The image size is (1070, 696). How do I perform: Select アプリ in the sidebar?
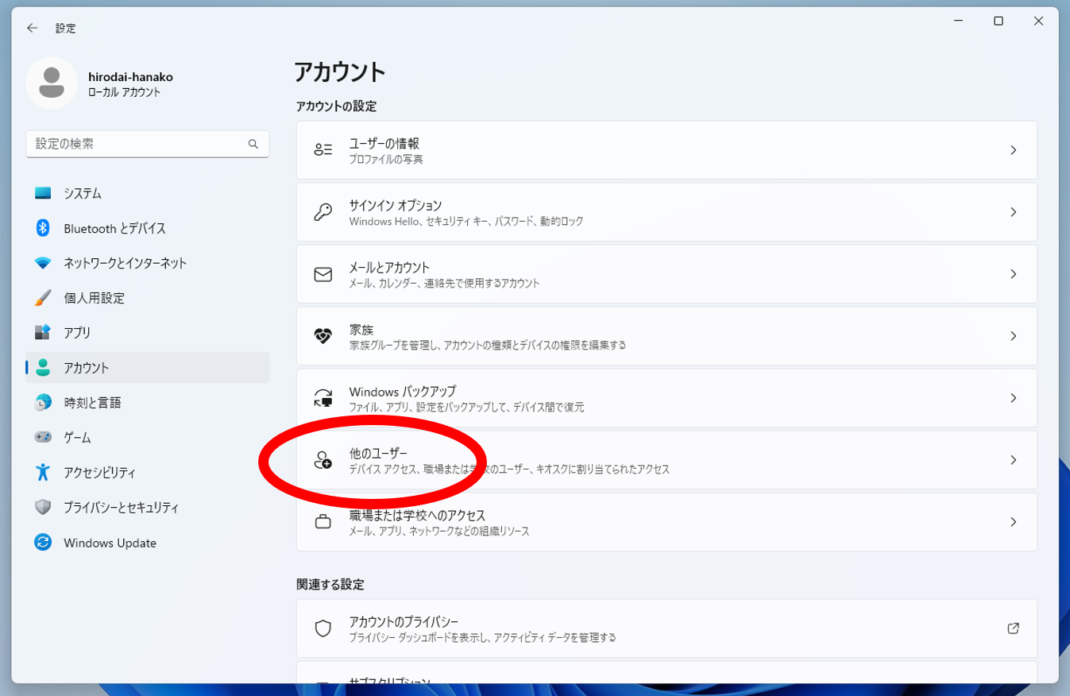148,333
